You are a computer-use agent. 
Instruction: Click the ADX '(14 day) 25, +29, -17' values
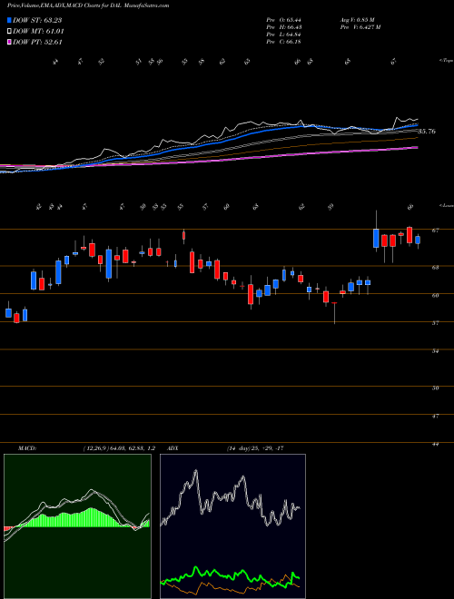255,448
